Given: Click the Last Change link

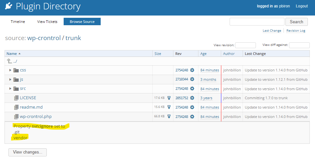Looking at the screenshot, I should click(x=272, y=31).
